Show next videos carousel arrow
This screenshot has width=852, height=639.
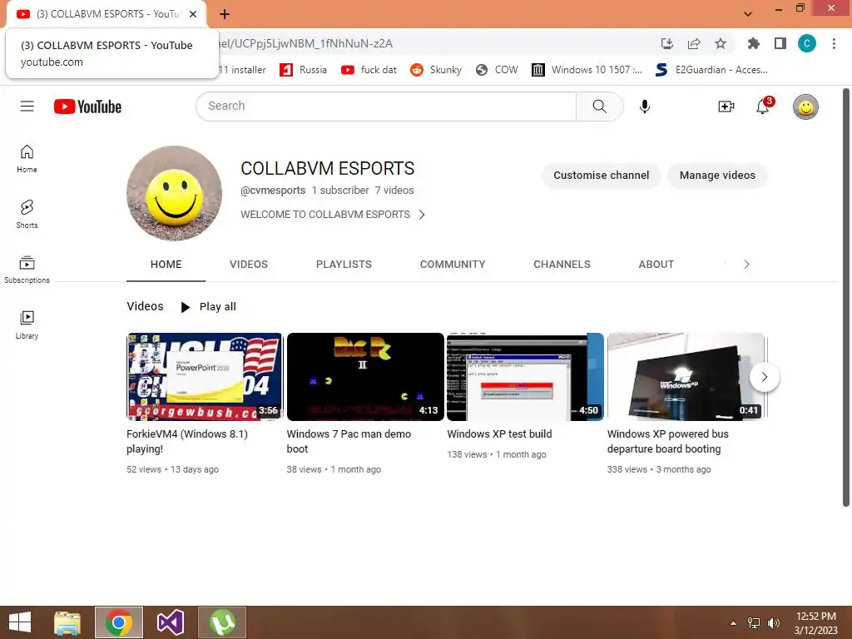[x=764, y=377]
